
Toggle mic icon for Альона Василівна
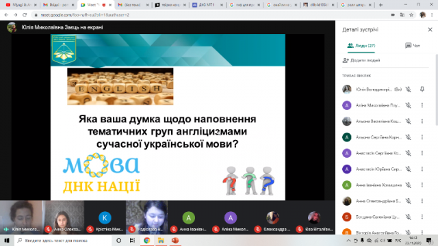point(408,121)
